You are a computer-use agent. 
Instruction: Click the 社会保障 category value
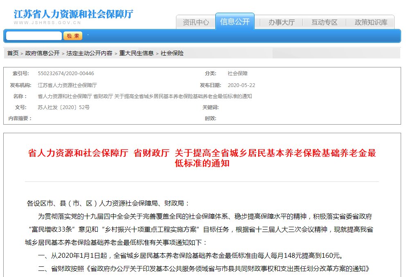(x=237, y=74)
